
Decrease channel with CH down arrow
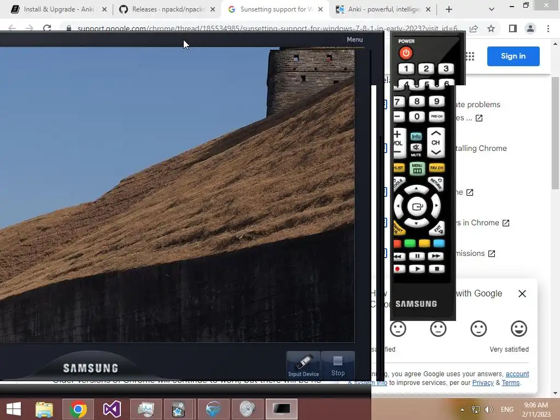click(x=436, y=153)
